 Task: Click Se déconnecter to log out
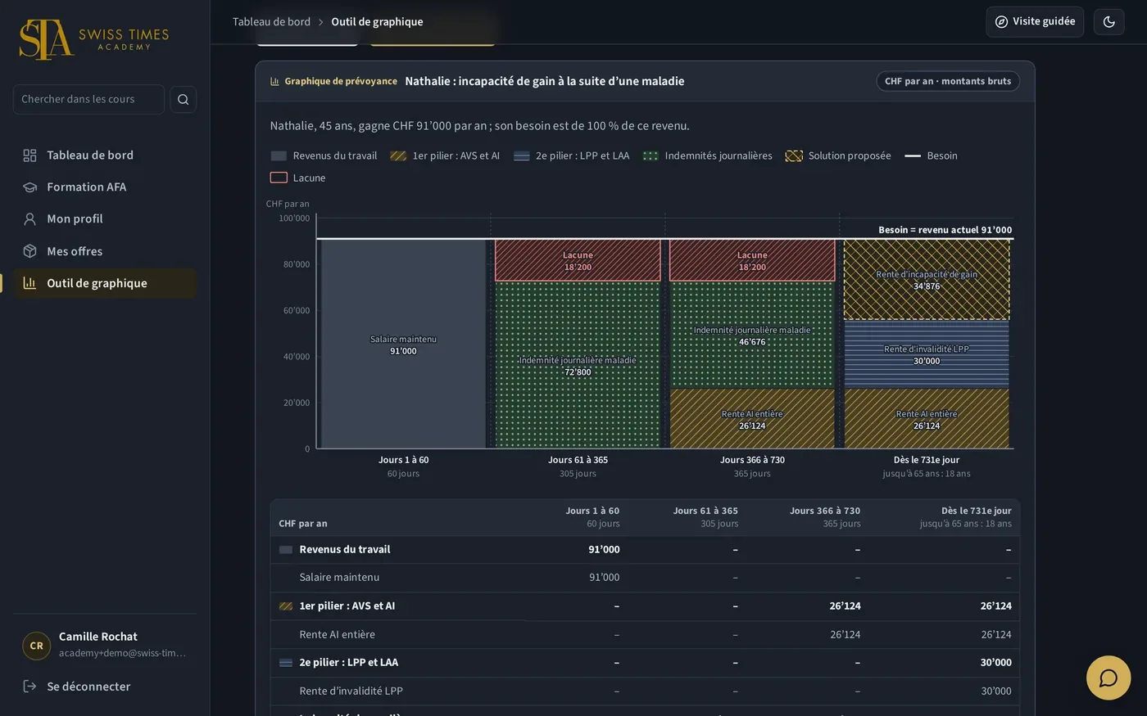[105, 687]
